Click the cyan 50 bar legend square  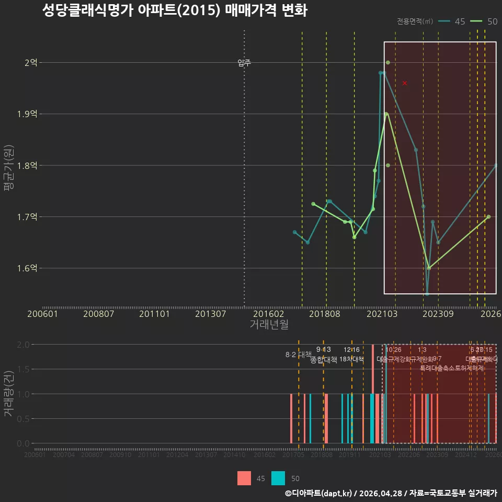coord(278,478)
